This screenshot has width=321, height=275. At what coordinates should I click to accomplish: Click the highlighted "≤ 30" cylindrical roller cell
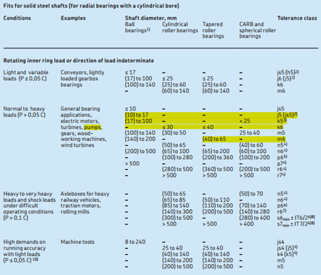[168, 127]
